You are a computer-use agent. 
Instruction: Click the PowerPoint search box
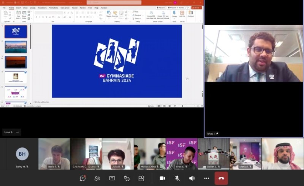tap(114, 2)
